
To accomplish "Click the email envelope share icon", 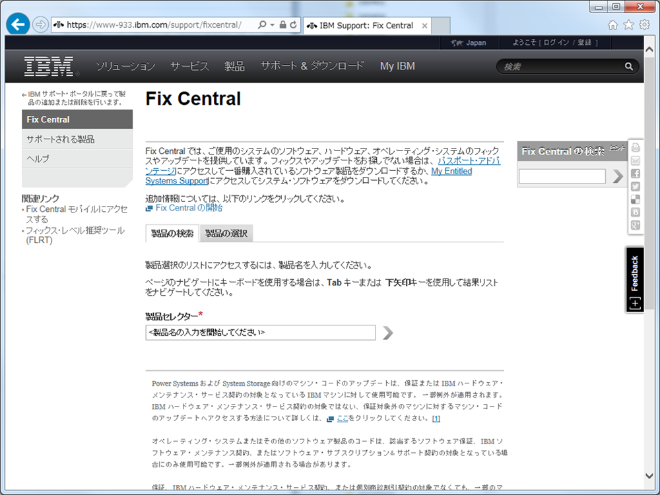I will click(636, 160).
